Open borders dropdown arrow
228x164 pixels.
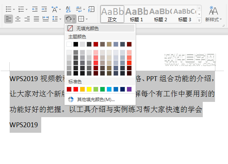click(x=87, y=19)
